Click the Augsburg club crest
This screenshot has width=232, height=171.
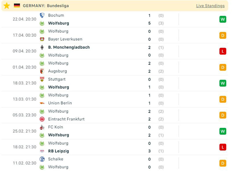[x=42, y=71]
